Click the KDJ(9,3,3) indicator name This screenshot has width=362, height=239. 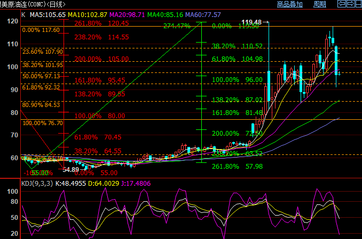(x=37, y=184)
